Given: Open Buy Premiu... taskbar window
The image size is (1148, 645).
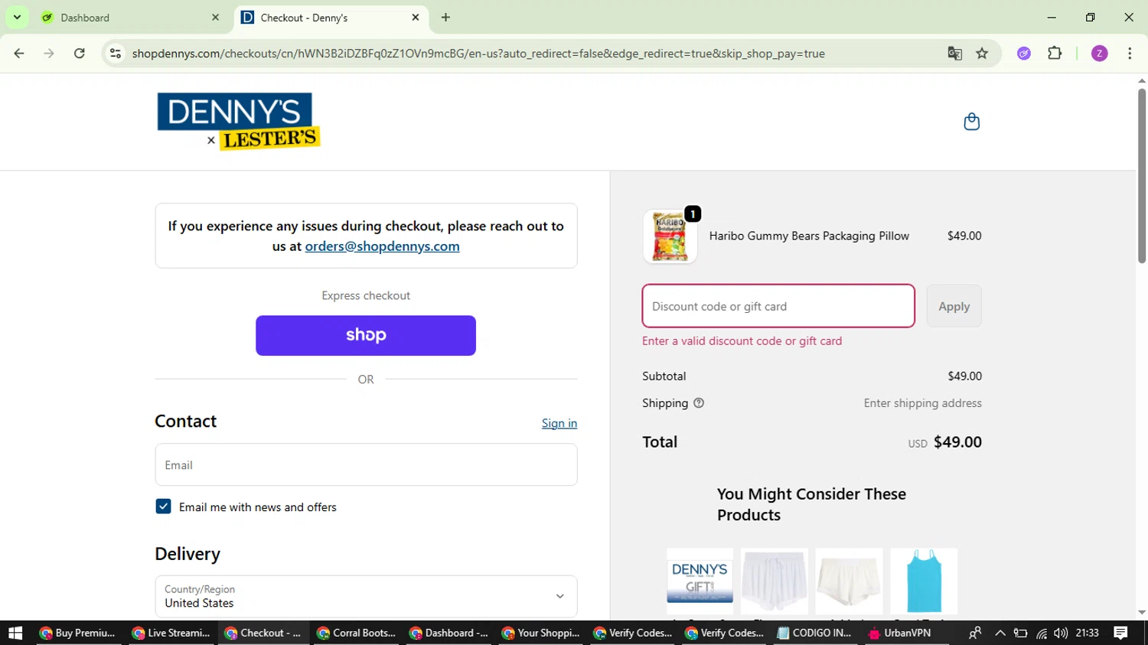Looking at the screenshot, I should (77, 633).
